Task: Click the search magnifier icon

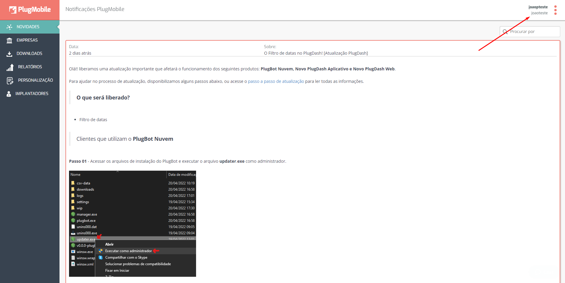Action: (505, 32)
